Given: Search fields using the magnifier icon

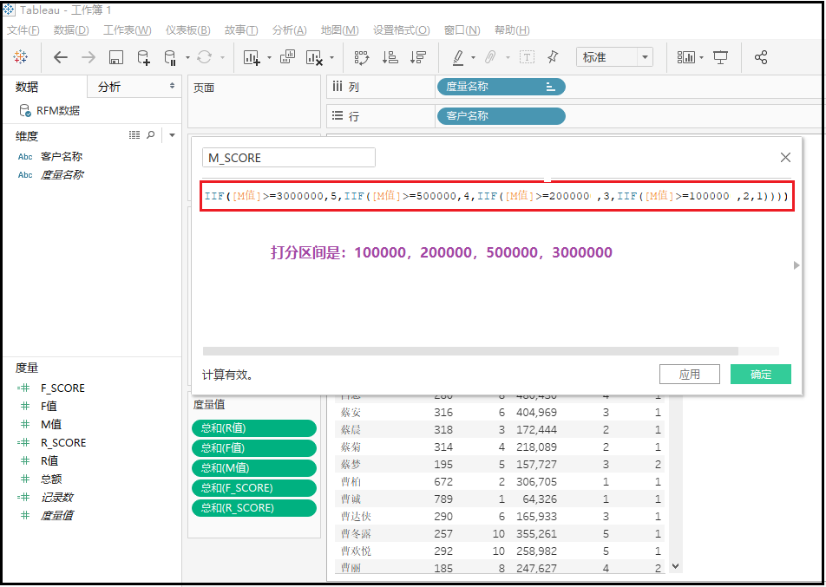Looking at the screenshot, I should pyautogui.click(x=151, y=135).
